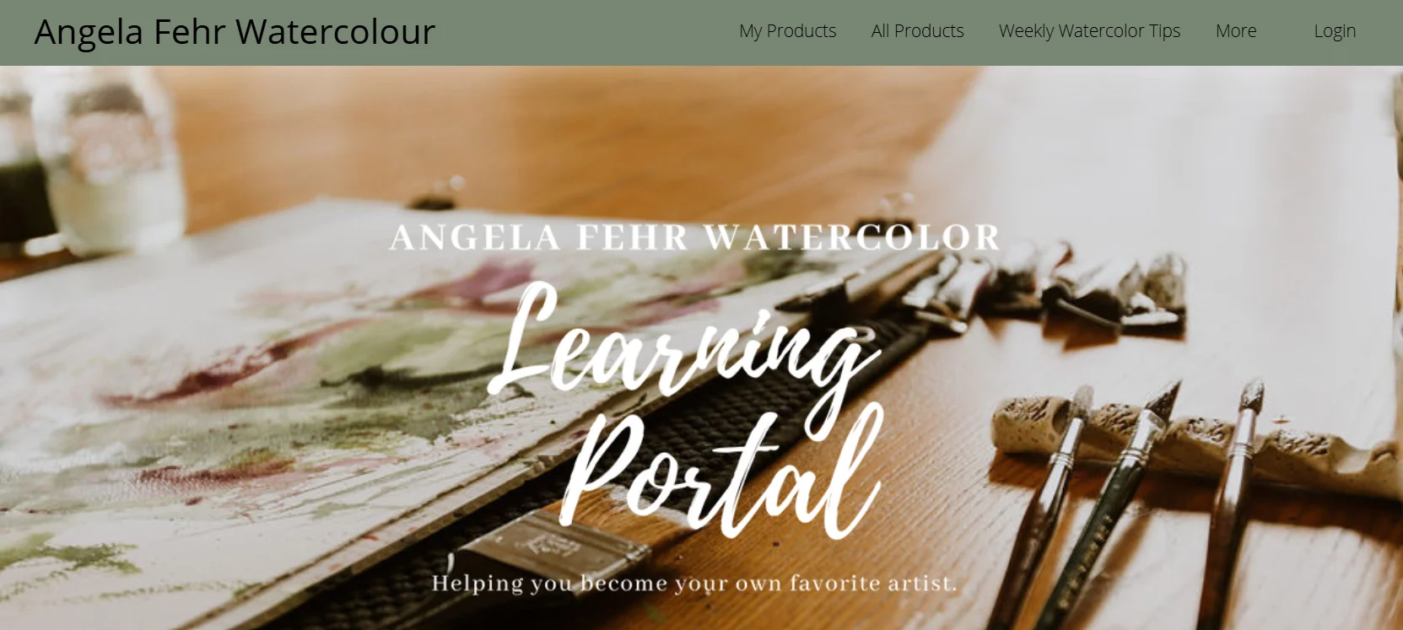Click the Login link
Viewport: 1403px width, 630px height.
click(x=1335, y=31)
